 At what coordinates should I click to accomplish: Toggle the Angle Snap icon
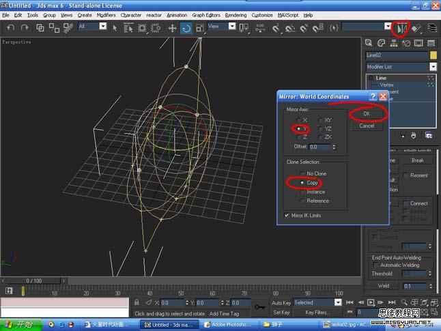289,28
